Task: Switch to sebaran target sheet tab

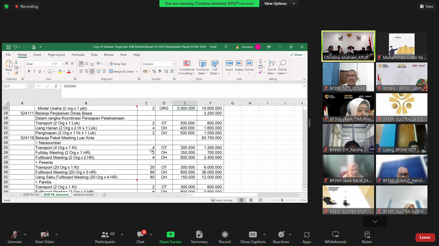Action: (84, 195)
